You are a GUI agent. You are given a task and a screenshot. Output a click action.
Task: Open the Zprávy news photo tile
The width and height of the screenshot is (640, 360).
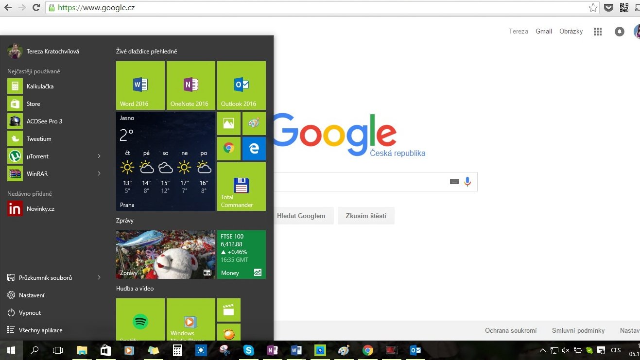point(166,255)
